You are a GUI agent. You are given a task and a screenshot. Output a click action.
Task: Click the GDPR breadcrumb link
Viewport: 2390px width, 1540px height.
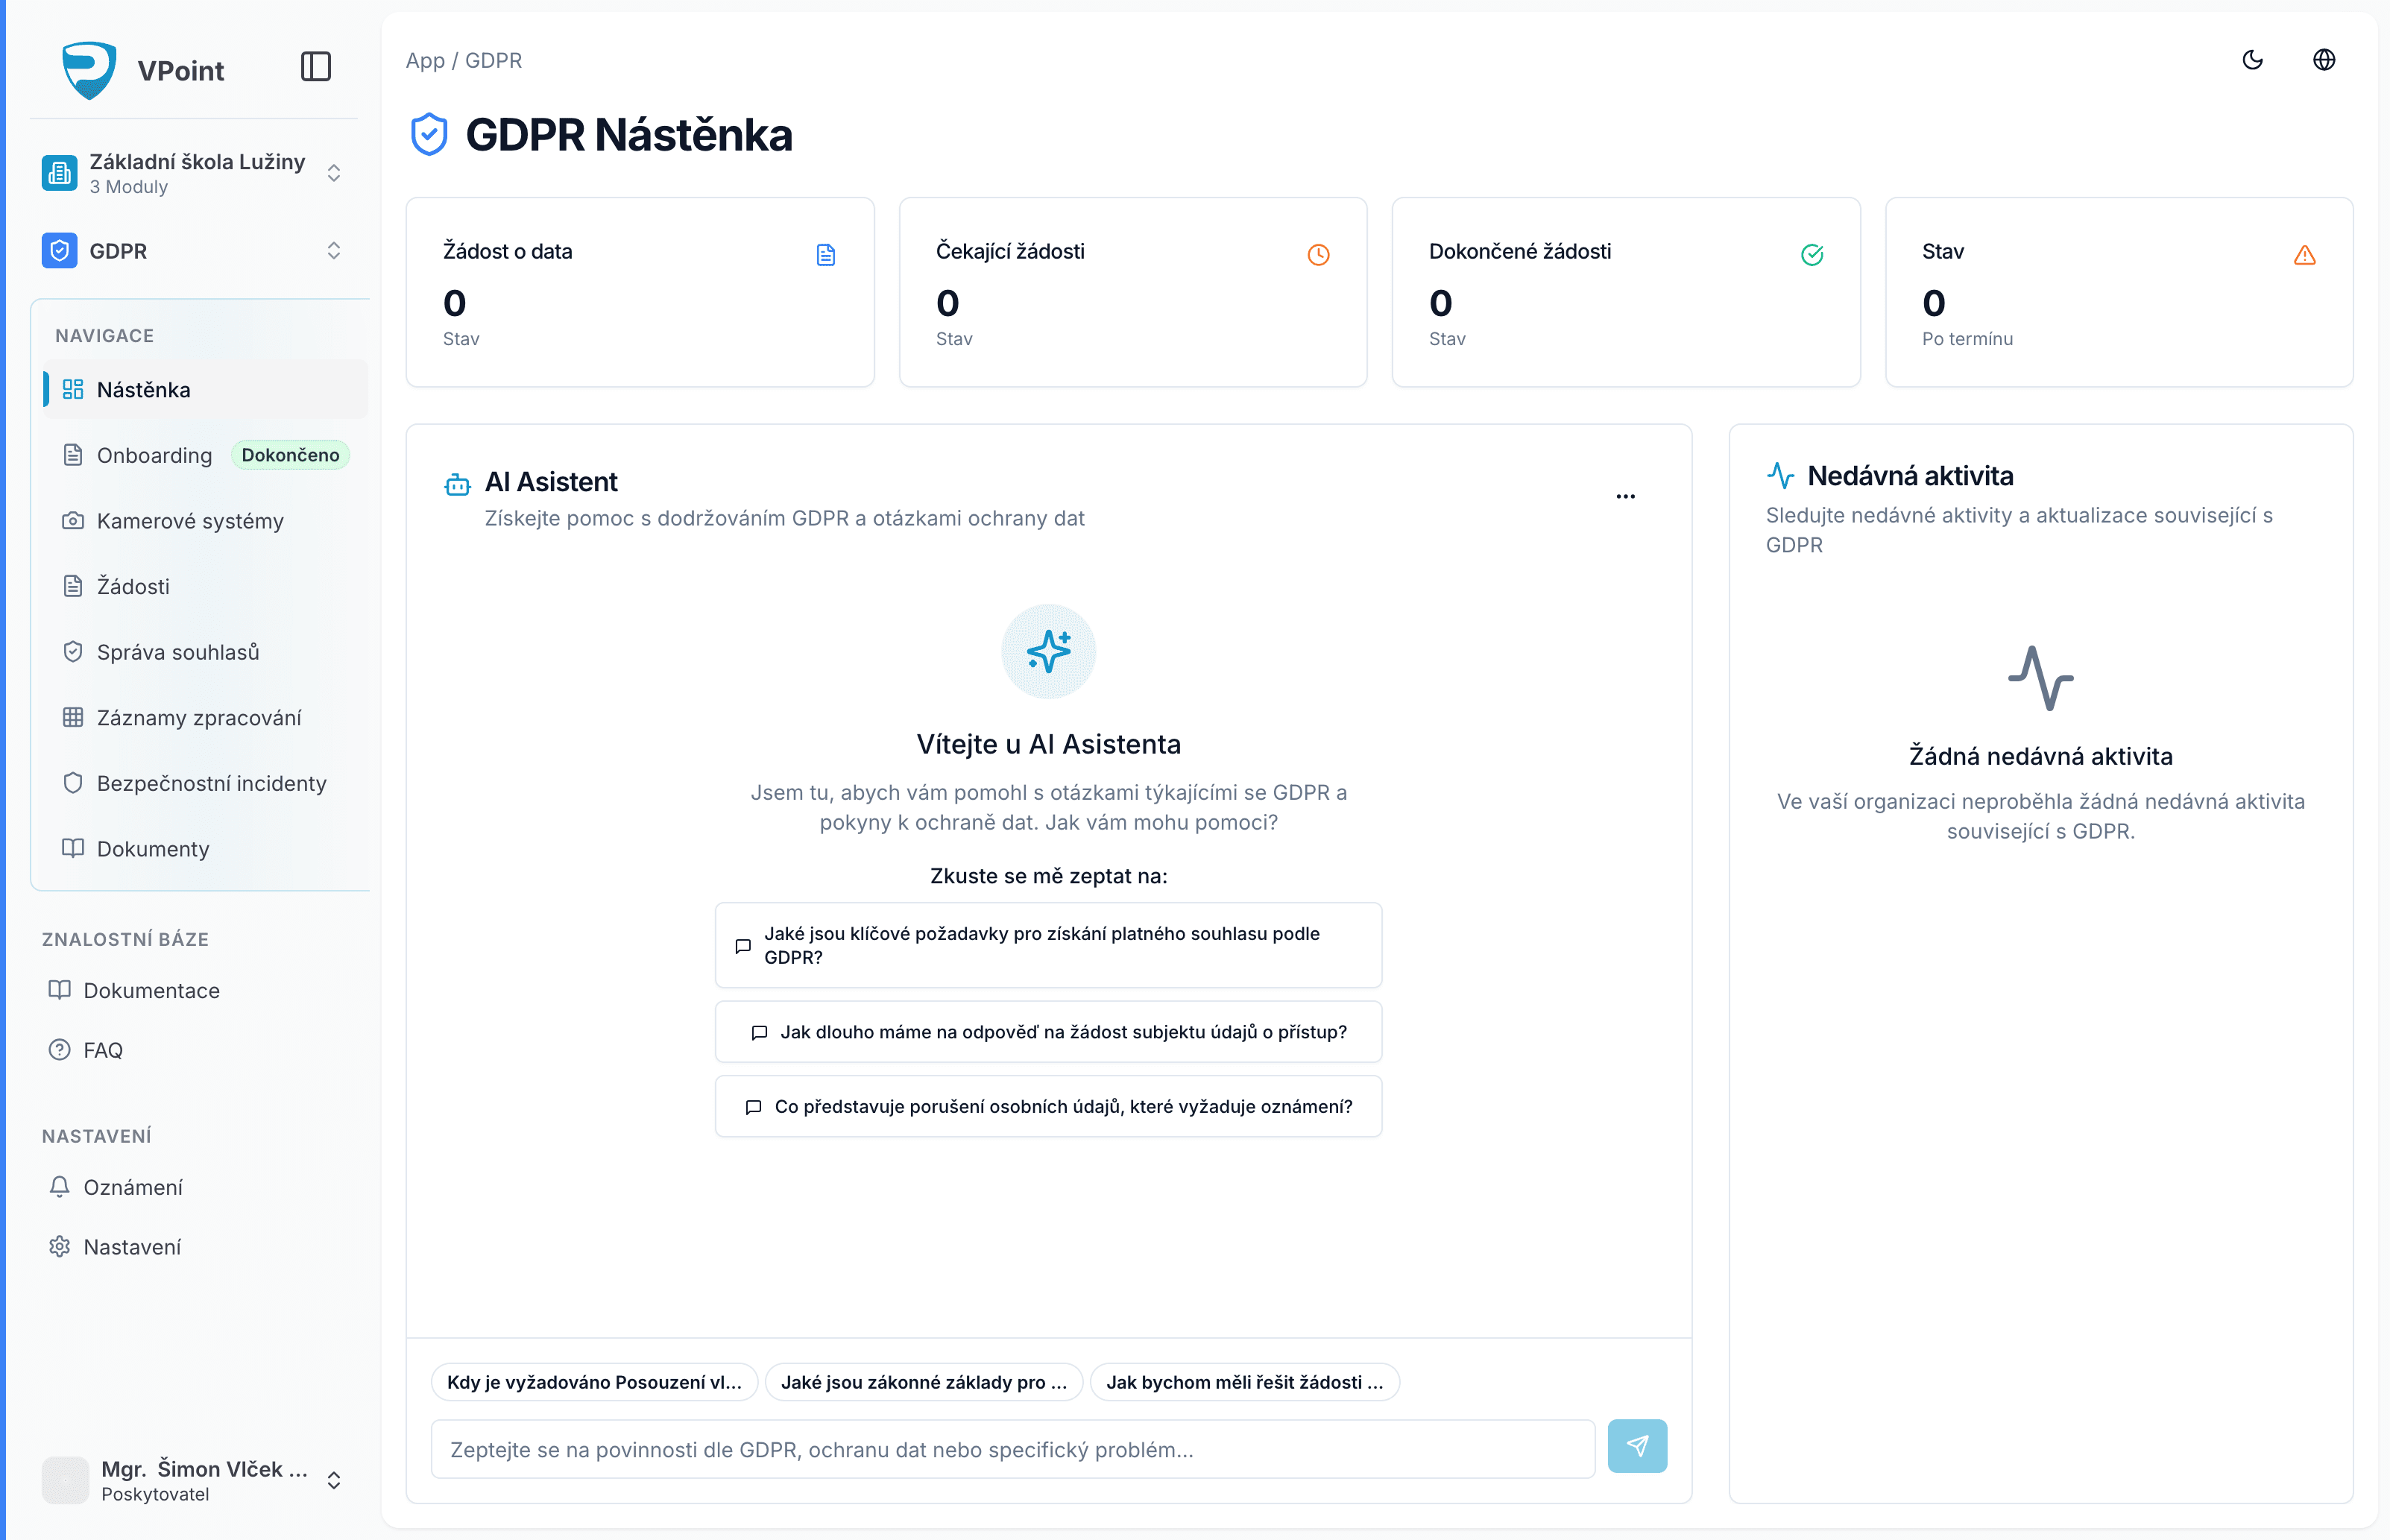493,61
